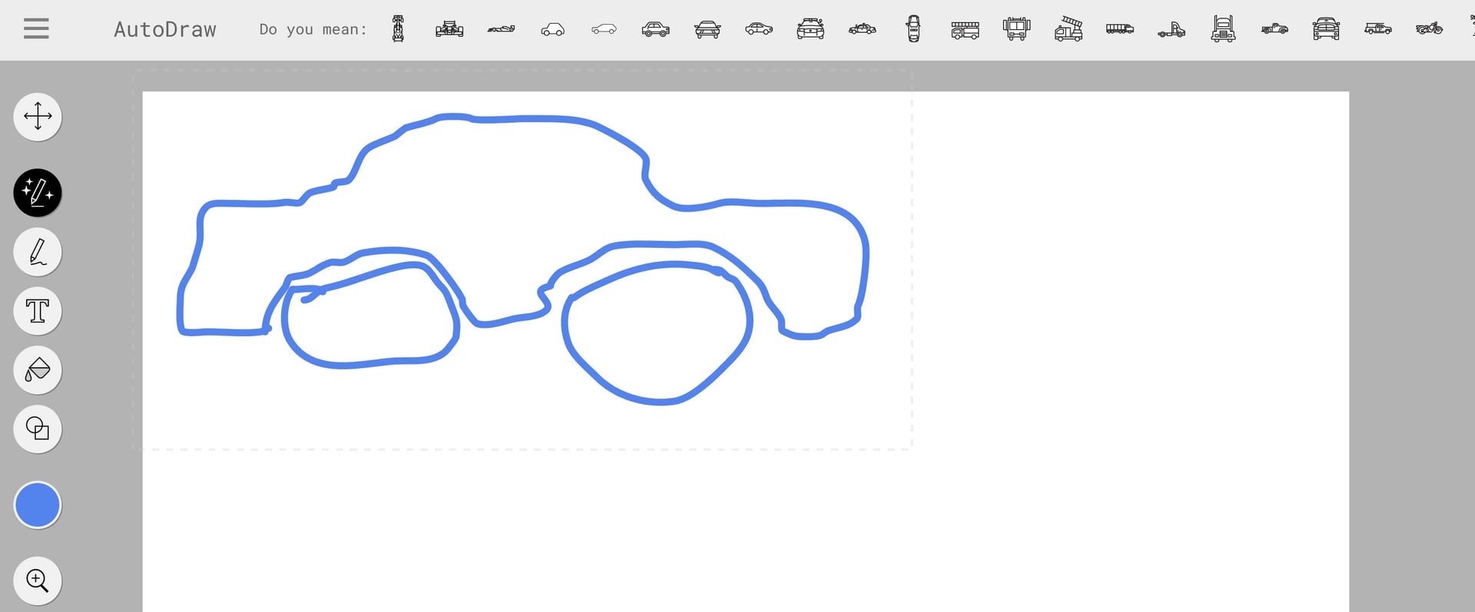
Task: Click the AutoDraw title logo
Action: point(165,29)
